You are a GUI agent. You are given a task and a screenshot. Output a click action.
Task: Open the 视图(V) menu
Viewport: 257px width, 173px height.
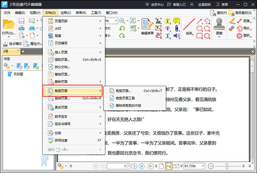[x=35, y=13]
